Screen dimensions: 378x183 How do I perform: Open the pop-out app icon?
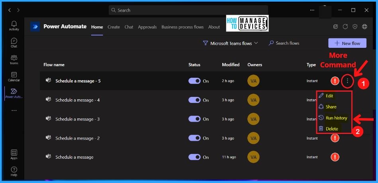click(x=335, y=27)
